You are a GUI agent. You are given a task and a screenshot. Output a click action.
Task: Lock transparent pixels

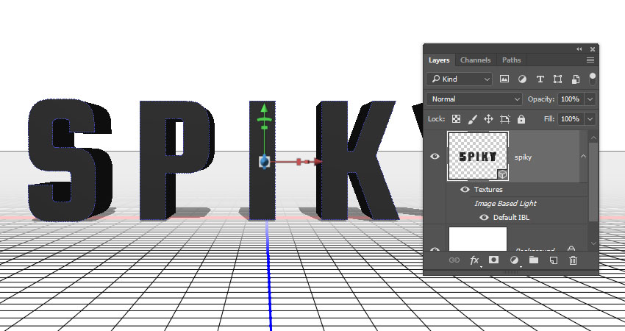(x=457, y=119)
